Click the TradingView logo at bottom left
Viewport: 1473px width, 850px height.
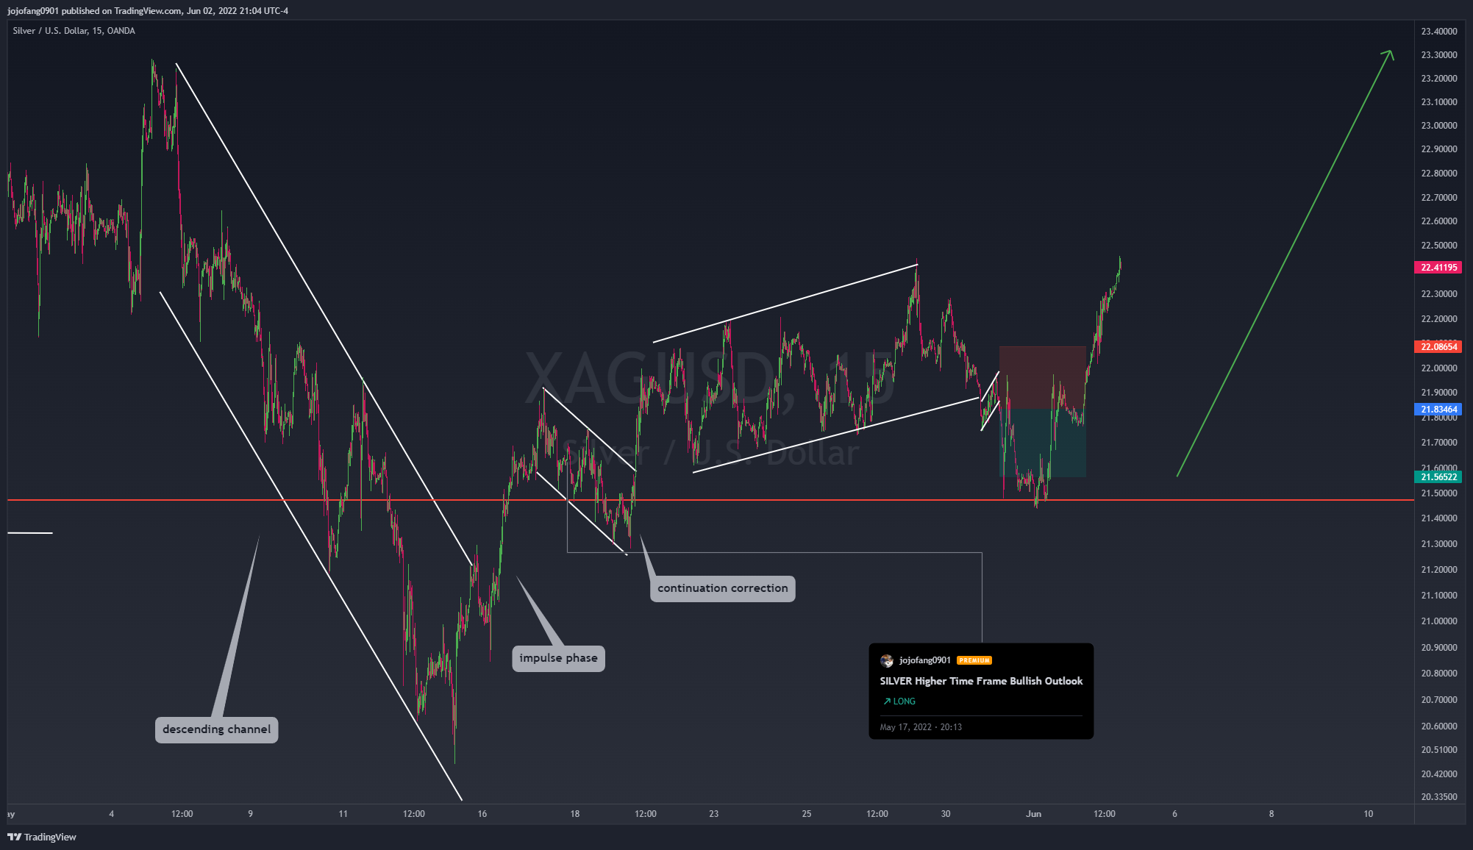42,837
